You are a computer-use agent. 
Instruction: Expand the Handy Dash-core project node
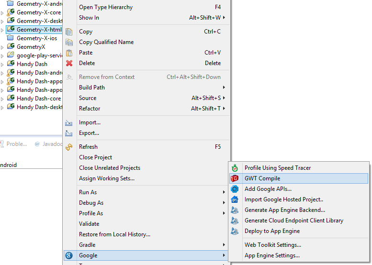click(x=2, y=99)
